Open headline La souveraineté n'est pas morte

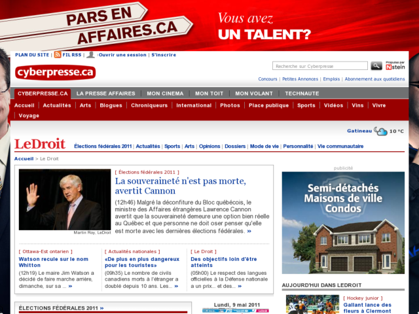coord(181,186)
